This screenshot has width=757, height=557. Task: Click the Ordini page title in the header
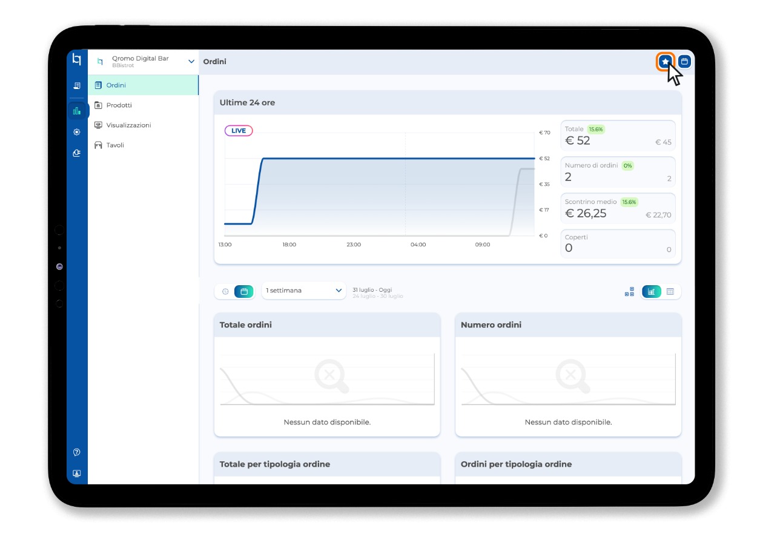coord(215,62)
